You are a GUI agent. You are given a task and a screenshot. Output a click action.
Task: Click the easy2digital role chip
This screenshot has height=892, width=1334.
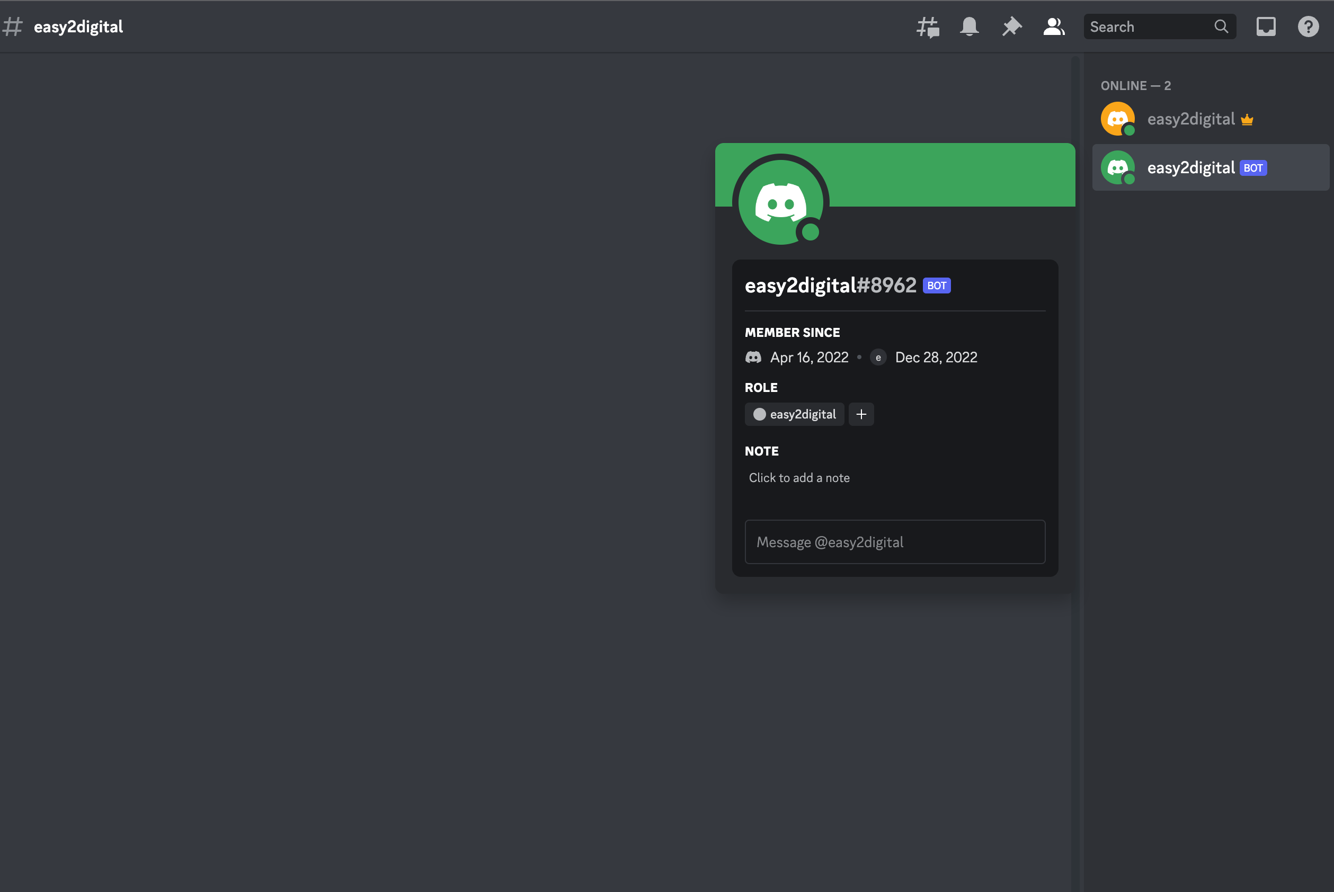point(803,414)
